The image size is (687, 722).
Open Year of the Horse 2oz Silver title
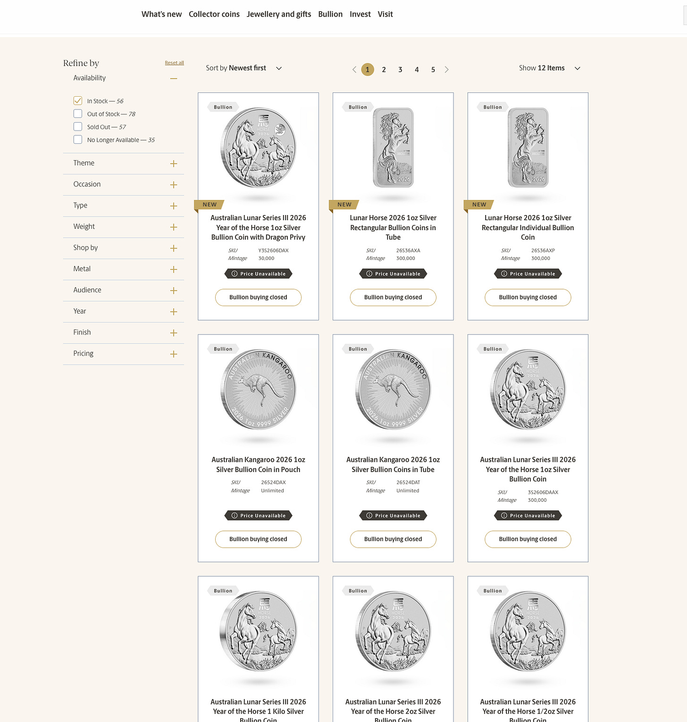pyautogui.click(x=393, y=711)
